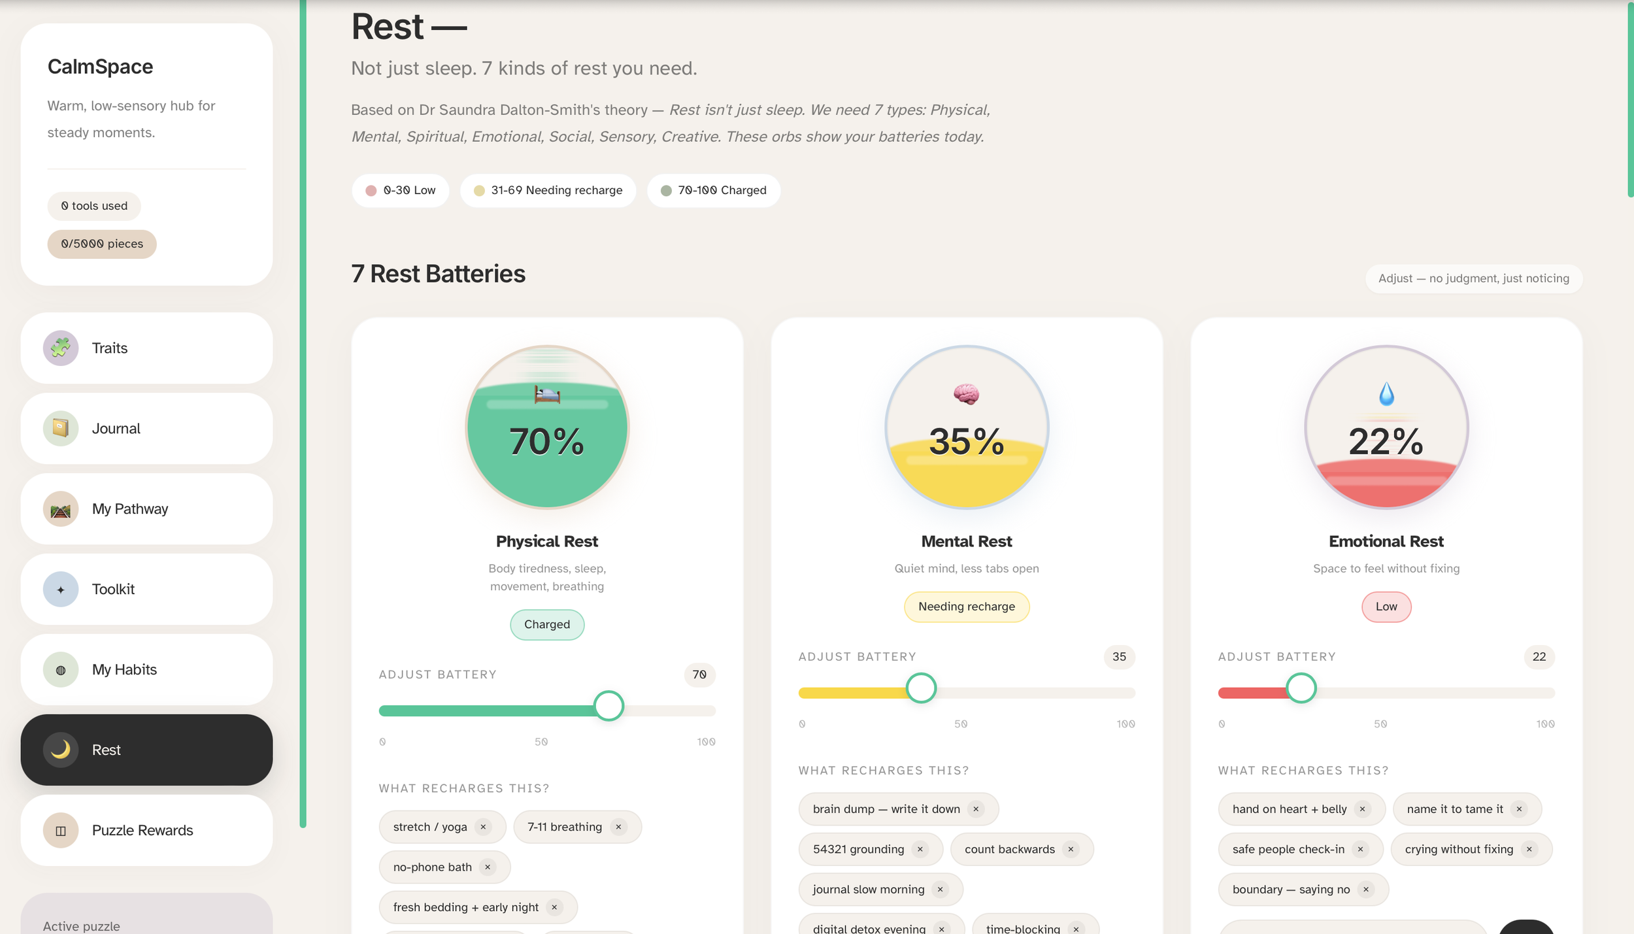
Task: Click the '31-69 Needing recharge' legend chip
Action: (x=548, y=190)
